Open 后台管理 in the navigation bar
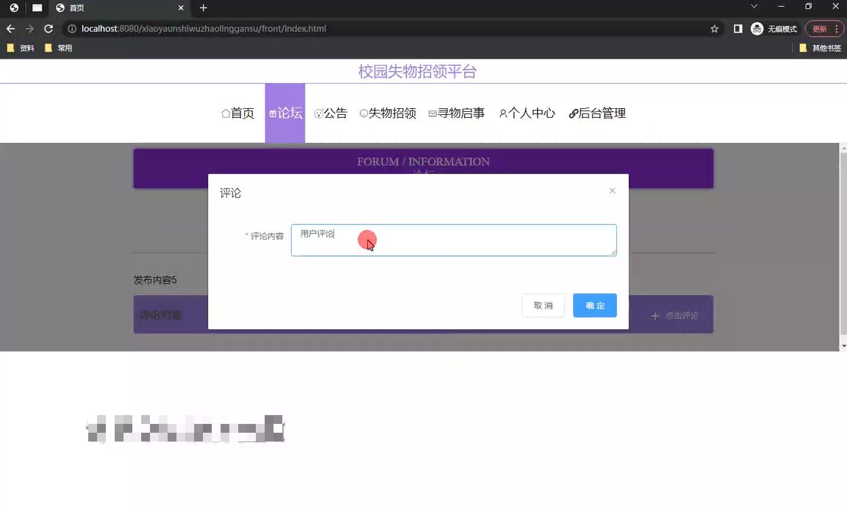This screenshot has height=508, width=847. (597, 113)
